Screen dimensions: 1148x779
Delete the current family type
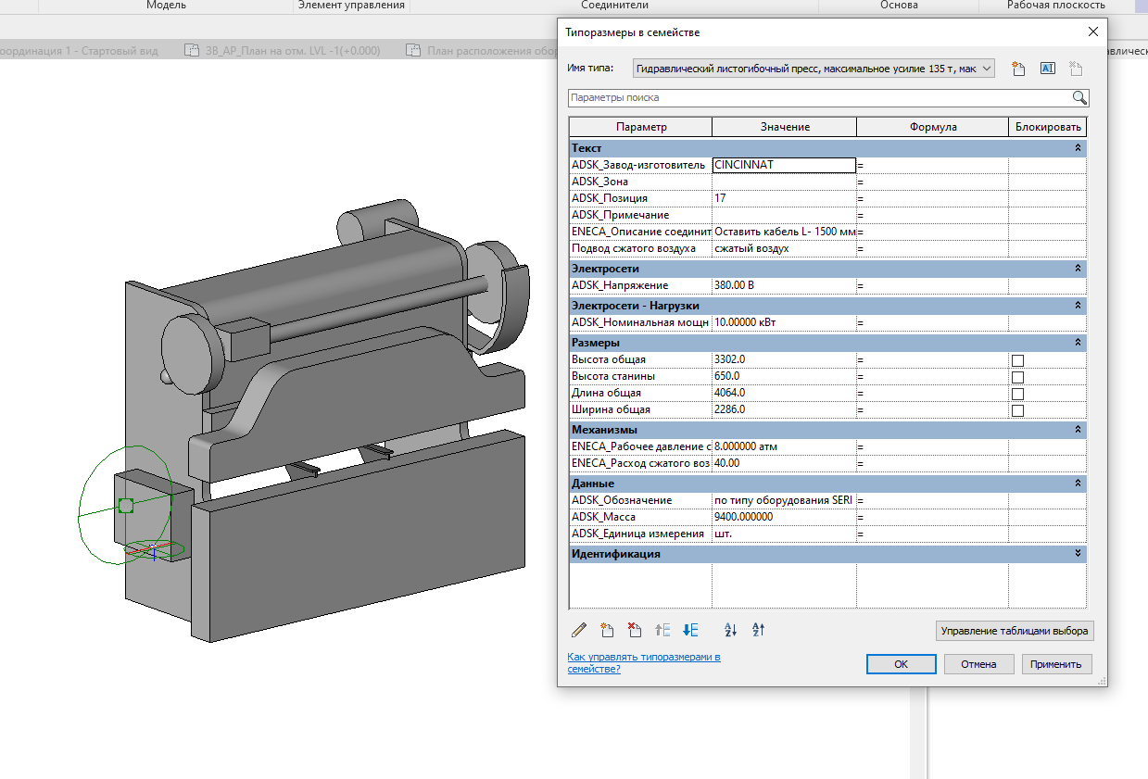point(1075,68)
